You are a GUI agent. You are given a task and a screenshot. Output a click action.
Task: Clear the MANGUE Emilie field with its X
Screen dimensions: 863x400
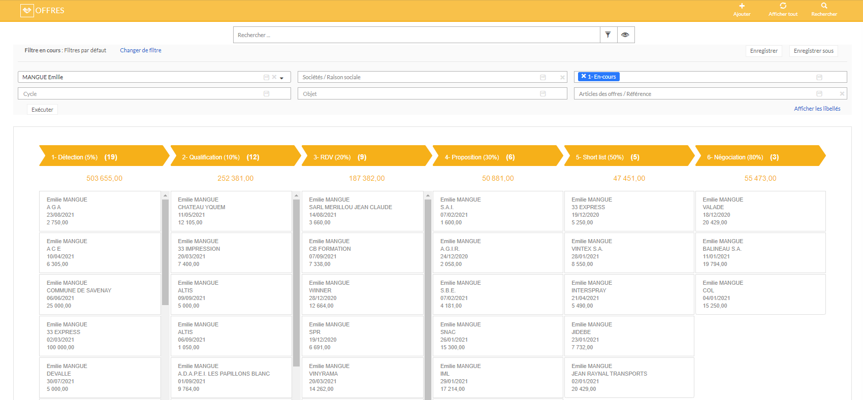(274, 77)
